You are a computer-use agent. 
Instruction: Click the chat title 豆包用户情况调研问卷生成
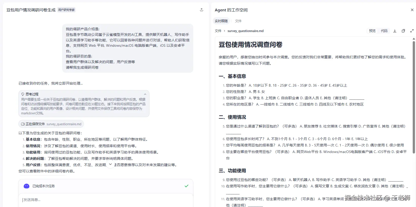tap(31, 10)
